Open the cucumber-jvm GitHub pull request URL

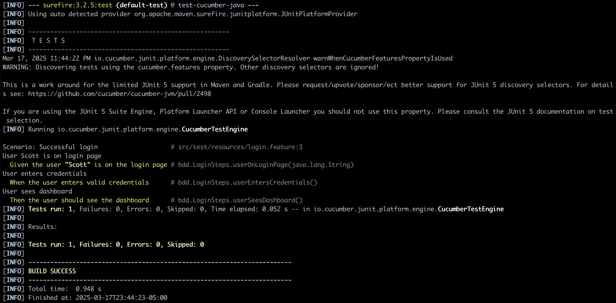[x=119, y=94]
